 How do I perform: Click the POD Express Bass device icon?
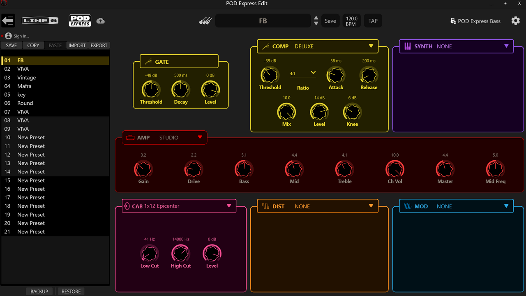pos(453,21)
